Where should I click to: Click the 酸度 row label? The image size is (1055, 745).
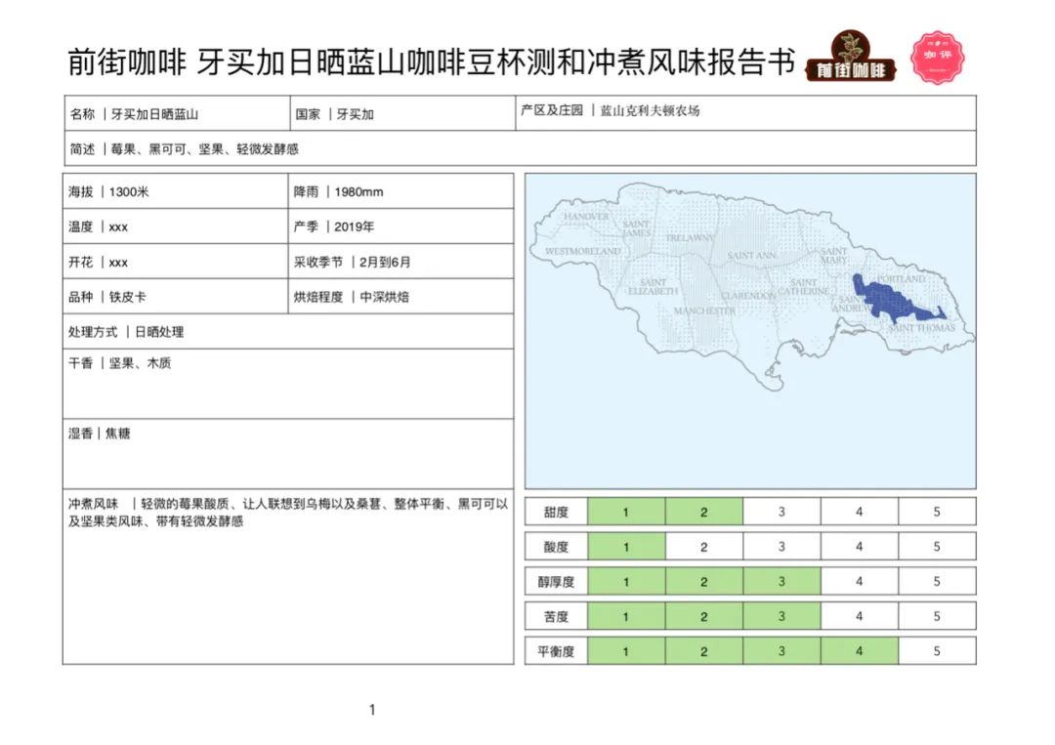coord(557,547)
